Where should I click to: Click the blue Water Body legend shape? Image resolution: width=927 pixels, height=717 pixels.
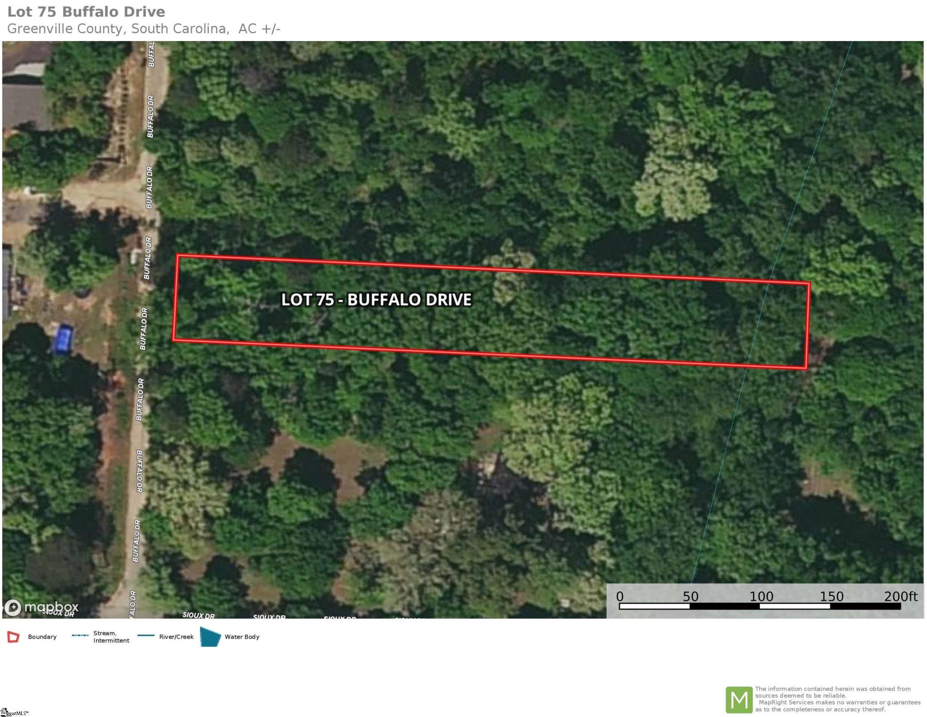pyautogui.click(x=210, y=637)
